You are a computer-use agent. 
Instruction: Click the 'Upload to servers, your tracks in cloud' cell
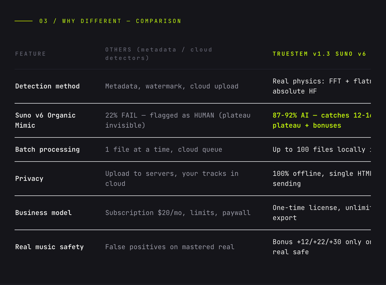pos(172,179)
